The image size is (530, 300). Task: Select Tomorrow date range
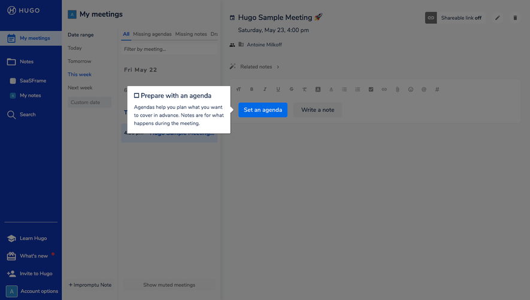tap(80, 61)
